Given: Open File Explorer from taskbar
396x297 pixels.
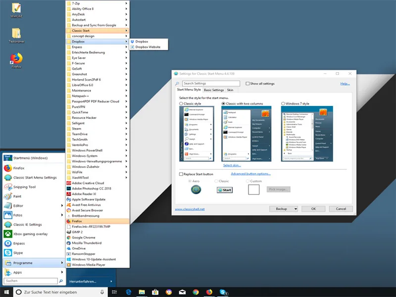Looking at the screenshot, I should coord(142,292).
